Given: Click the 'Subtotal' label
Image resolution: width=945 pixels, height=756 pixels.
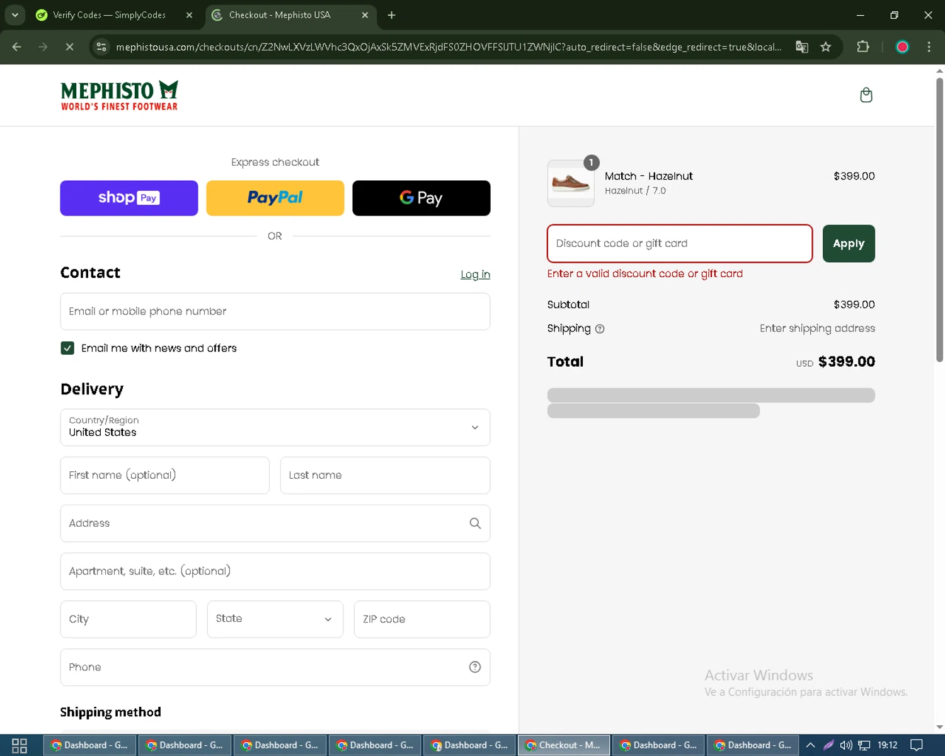Looking at the screenshot, I should (x=568, y=304).
